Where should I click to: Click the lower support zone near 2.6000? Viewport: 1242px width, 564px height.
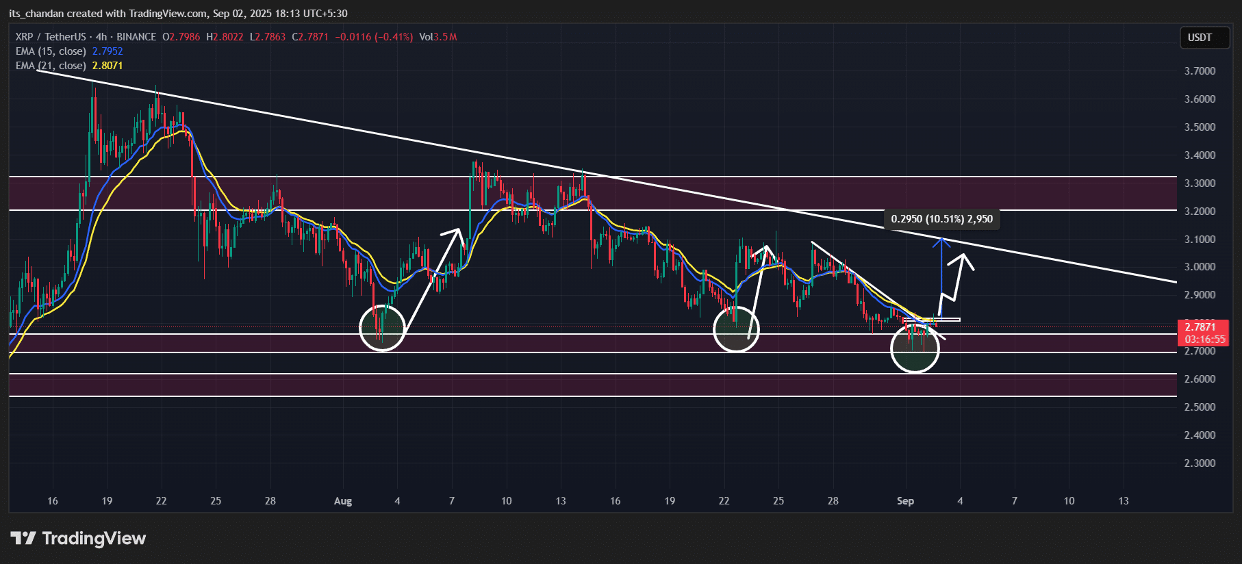[593, 385]
